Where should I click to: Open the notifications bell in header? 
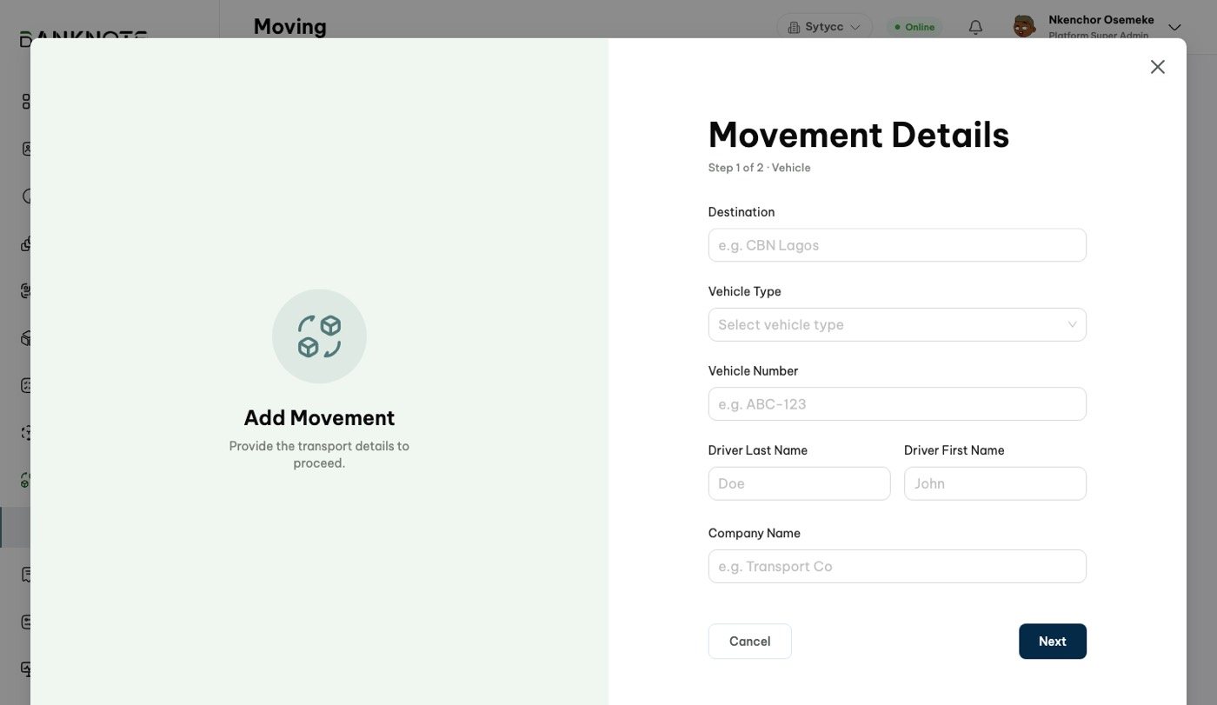(975, 27)
